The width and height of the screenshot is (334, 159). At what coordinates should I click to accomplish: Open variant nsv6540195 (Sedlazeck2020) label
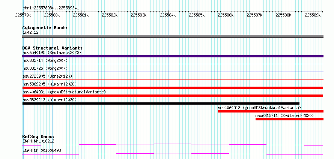pyautogui.click(x=52, y=52)
